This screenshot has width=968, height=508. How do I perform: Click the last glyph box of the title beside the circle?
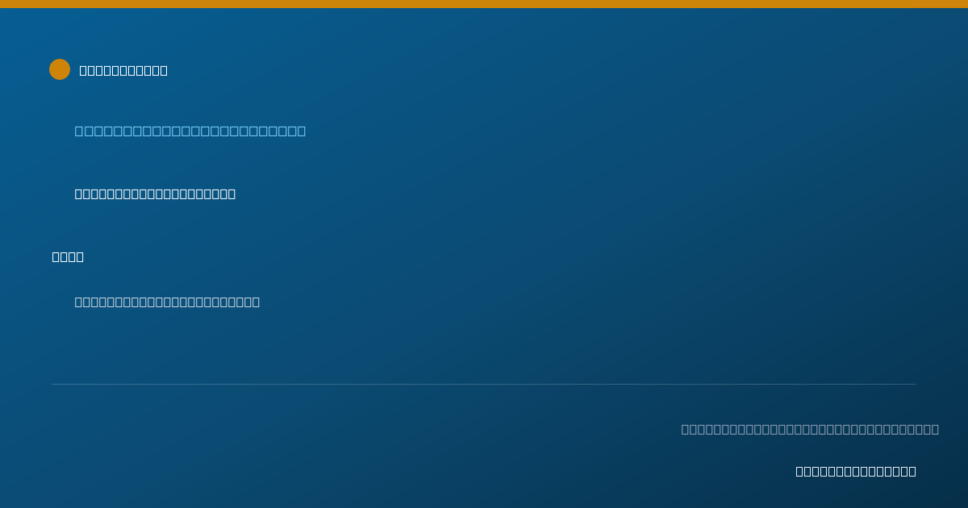(164, 70)
